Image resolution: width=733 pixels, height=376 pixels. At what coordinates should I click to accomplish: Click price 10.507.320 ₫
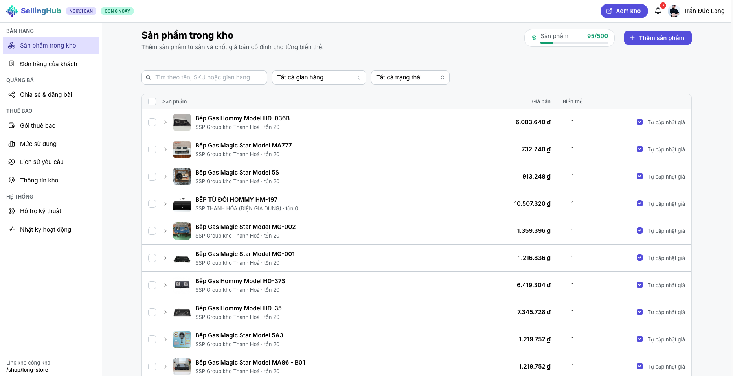[533, 204]
